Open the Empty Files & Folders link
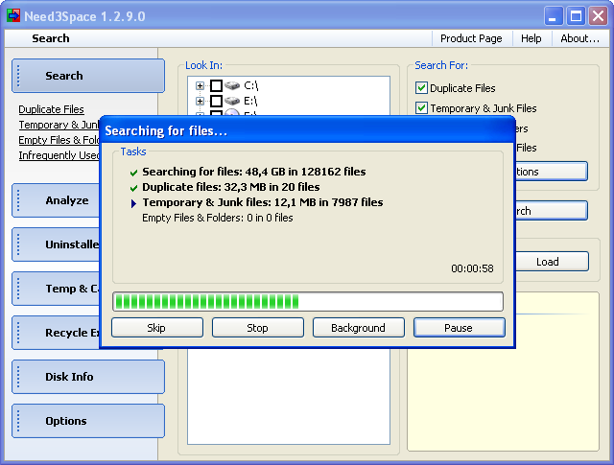The image size is (614, 465). click(x=59, y=140)
